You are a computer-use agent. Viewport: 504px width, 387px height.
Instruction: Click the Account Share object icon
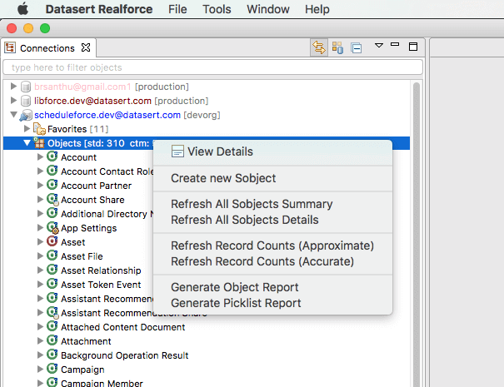pyautogui.click(x=52, y=200)
